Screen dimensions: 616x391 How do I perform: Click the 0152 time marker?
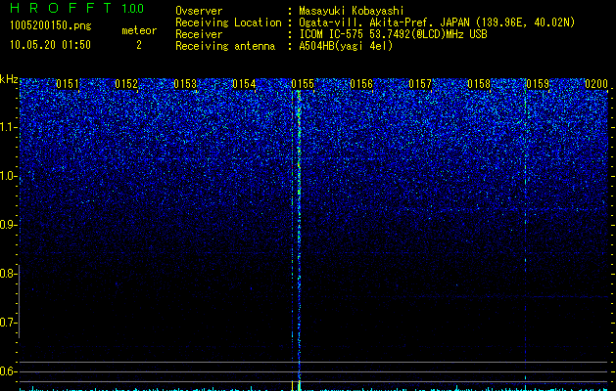pos(126,84)
